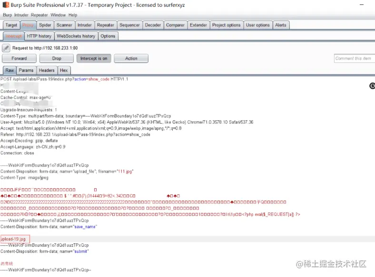Switch to the Repeater tool tab

(x=106, y=25)
